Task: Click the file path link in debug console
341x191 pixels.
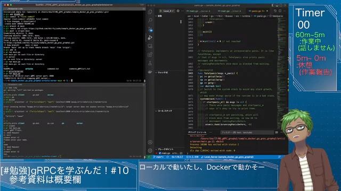Action: click(238, 140)
